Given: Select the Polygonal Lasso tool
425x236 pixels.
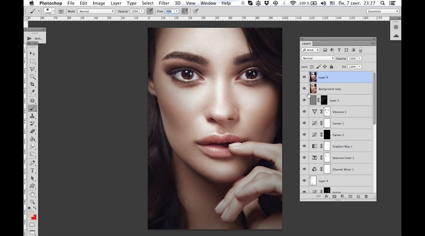Looking at the screenshot, I should pyautogui.click(x=32, y=69).
